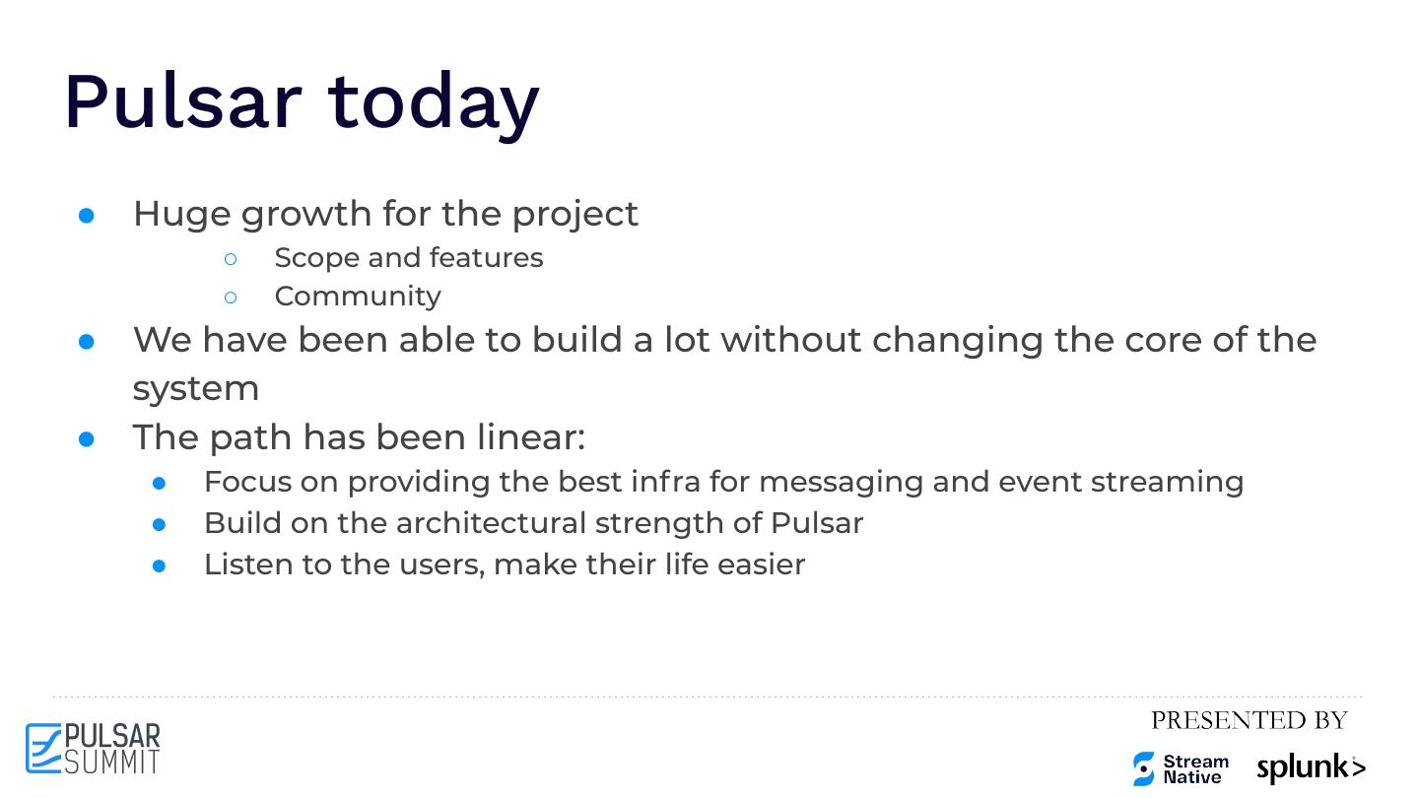Click the "Stream Native" wordmark text
Viewport: 1419px width, 798px height.
[1195, 769]
